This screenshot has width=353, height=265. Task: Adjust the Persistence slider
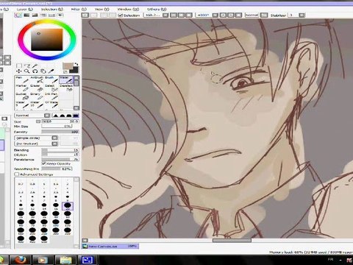tap(60, 160)
